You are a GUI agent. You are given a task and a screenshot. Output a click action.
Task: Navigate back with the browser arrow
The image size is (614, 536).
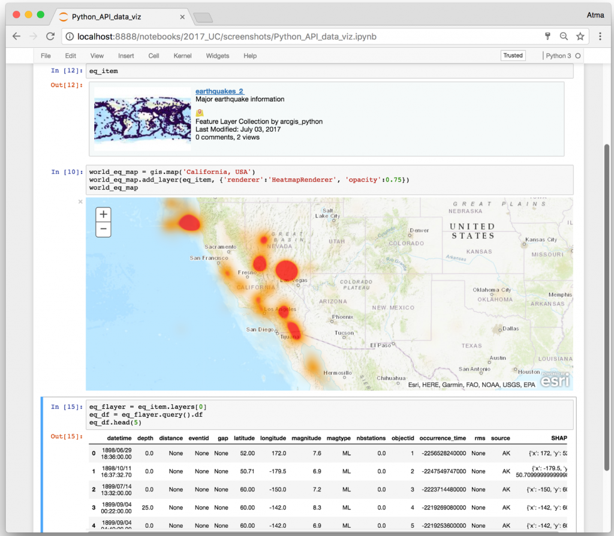coord(16,36)
